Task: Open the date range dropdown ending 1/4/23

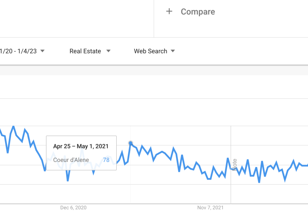Action: [18, 51]
